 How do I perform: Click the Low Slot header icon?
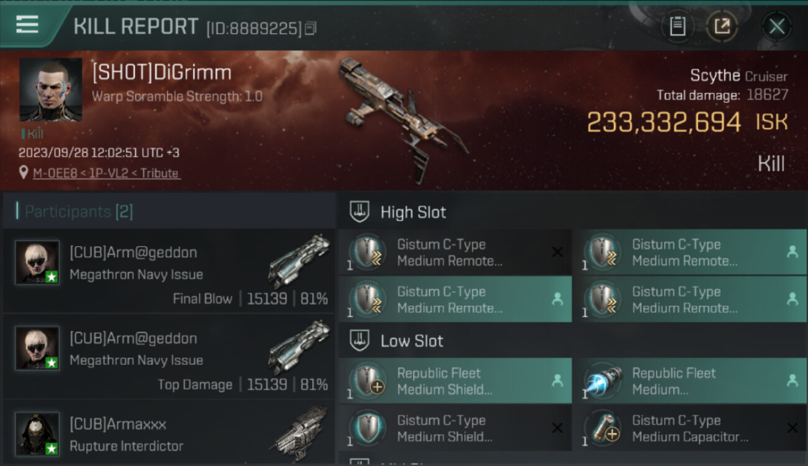360,340
